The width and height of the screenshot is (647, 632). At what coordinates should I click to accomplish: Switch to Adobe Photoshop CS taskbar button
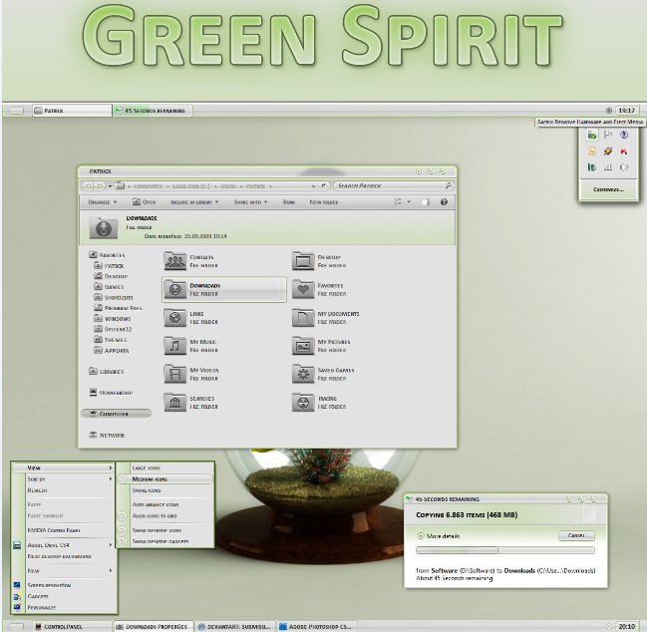pyautogui.click(x=316, y=627)
